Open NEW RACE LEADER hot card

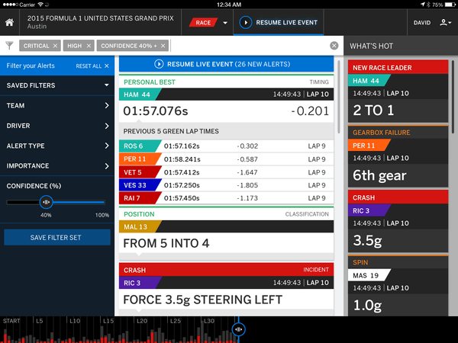point(398,91)
